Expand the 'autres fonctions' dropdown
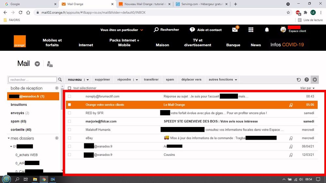This screenshot has width=326, height=183. tap(223, 79)
